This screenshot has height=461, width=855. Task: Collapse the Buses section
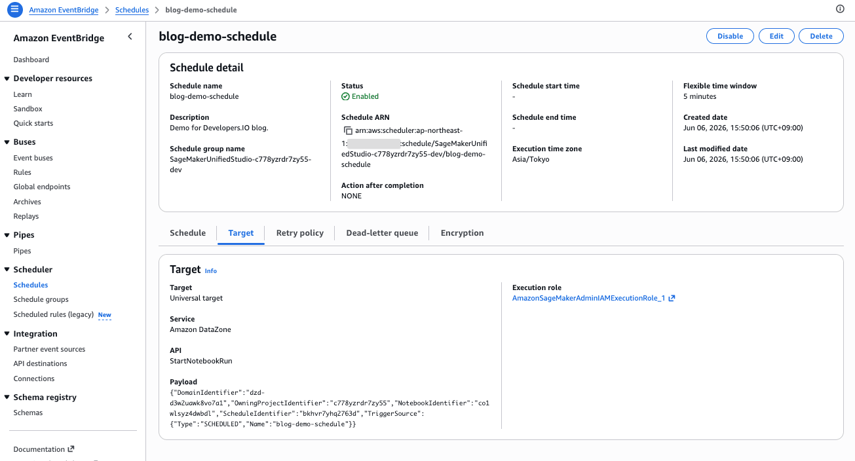7,142
